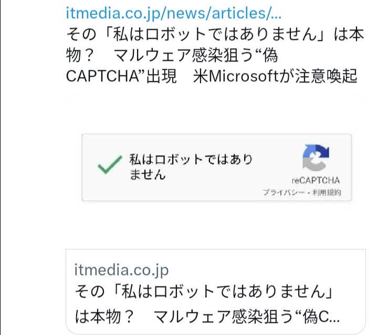Image resolution: width=378 pixels, height=335 pixels.
Task: Click the green checkmark in the captcha
Action: tap(109, 167)
